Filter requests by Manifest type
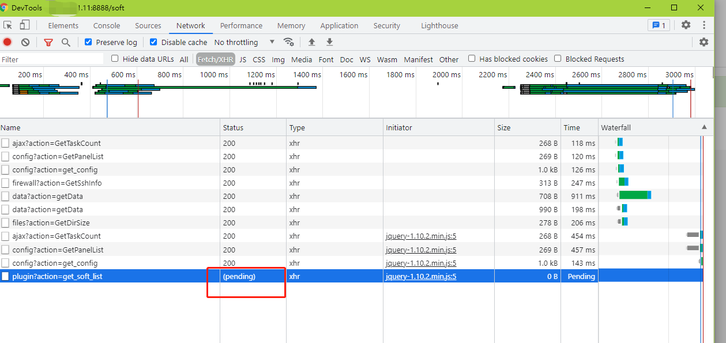This screenshot has height=343, width=726. (419, 59)
